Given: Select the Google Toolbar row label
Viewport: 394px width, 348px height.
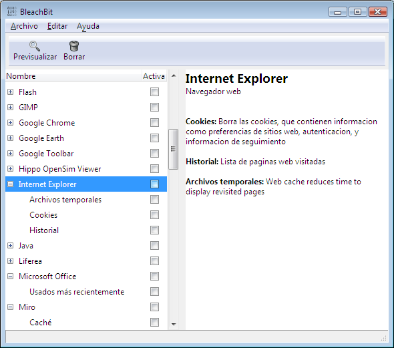Looking at the screenshot, I should (46, 154).
